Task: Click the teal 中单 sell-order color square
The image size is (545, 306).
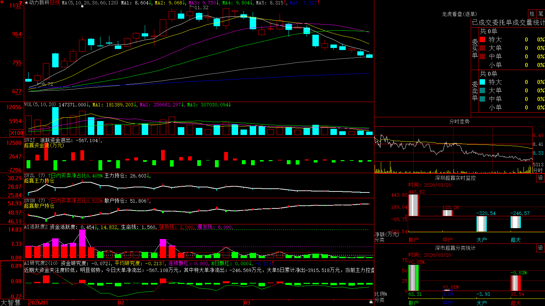Action: click(482, 99)
